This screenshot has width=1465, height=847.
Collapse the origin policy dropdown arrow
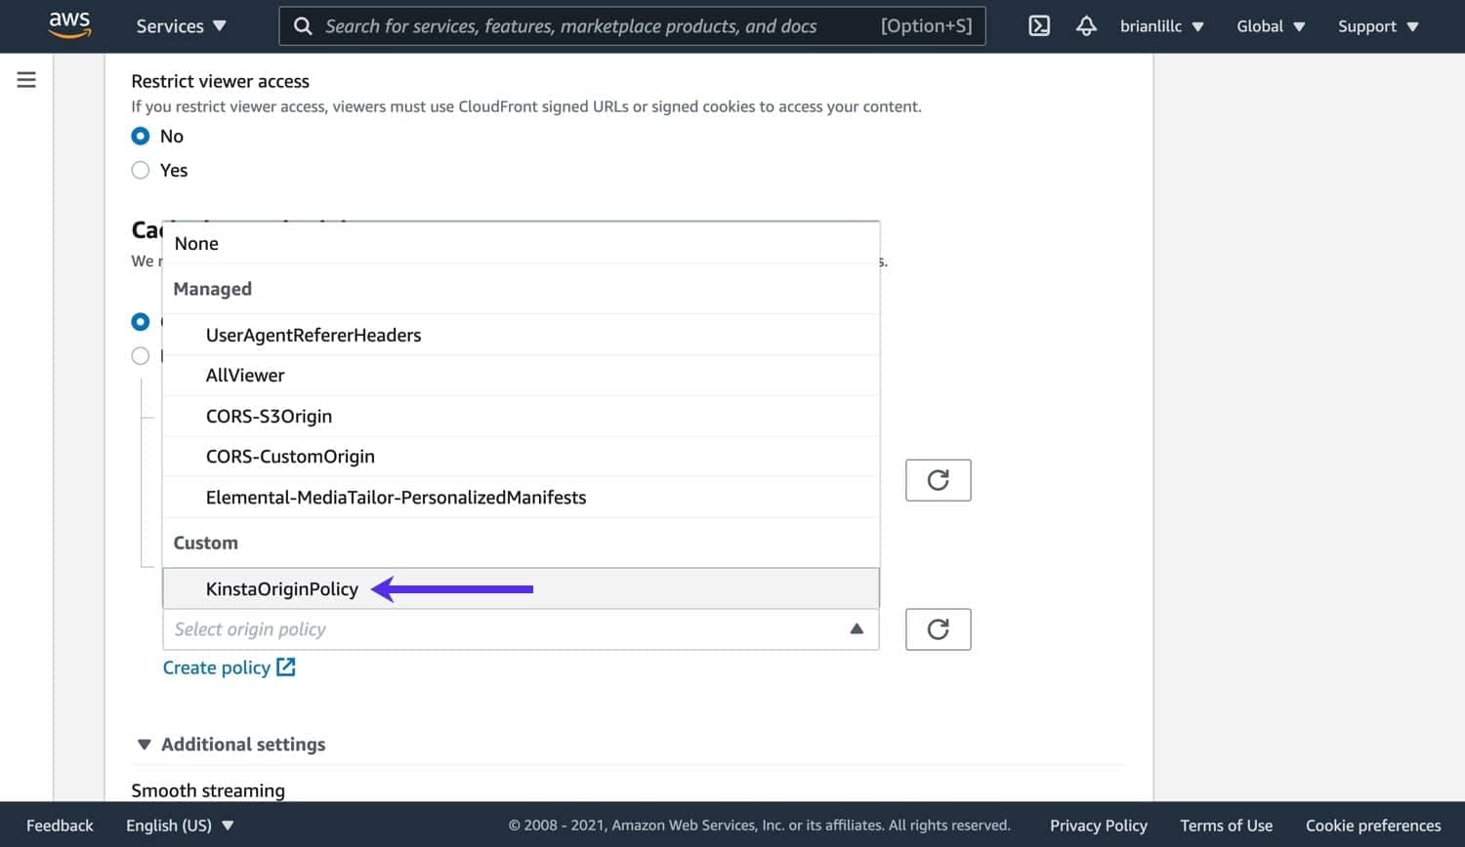coord(857,629)
